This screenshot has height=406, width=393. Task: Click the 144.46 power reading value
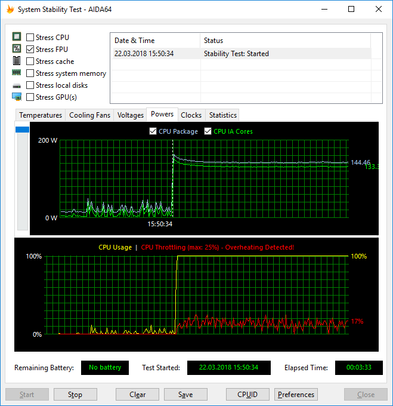point(360,162)
